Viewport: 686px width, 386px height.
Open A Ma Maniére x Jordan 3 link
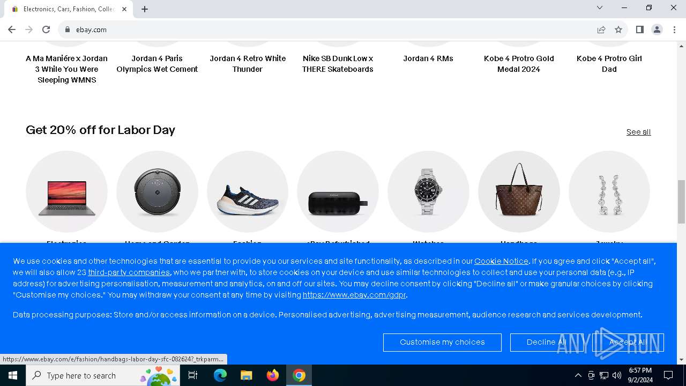pyautogui.click(x=66, y=69)
